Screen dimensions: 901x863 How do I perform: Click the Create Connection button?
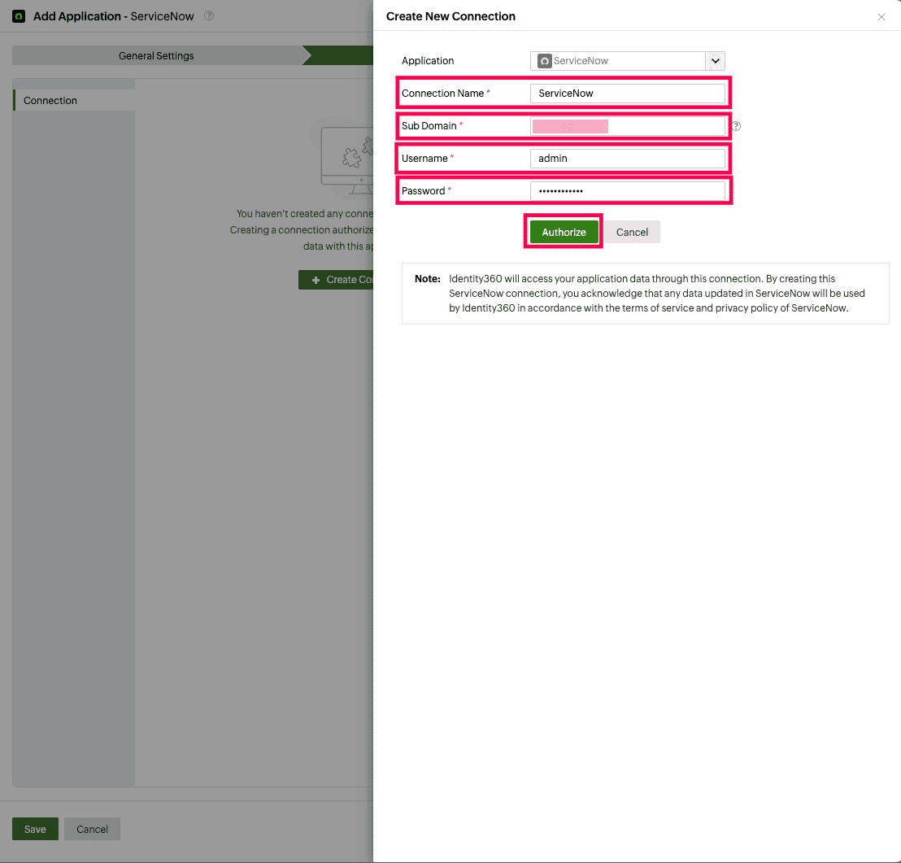tap(342, 279)
